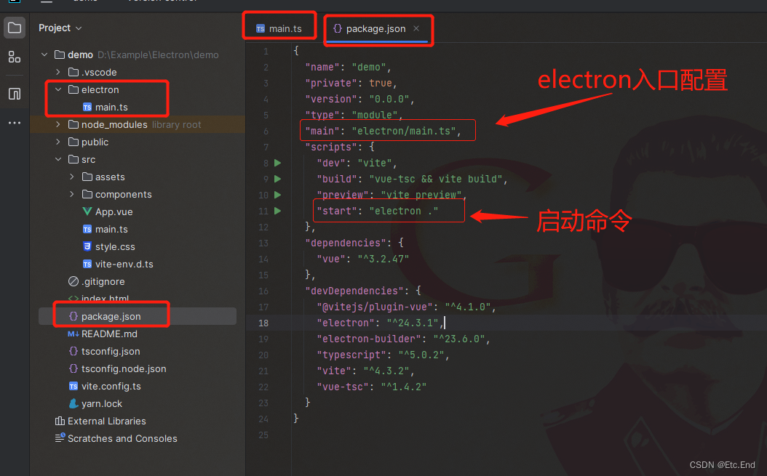Select Scratches and Consoles node
This screenshot has height=476, width=767.
point(122,438)
